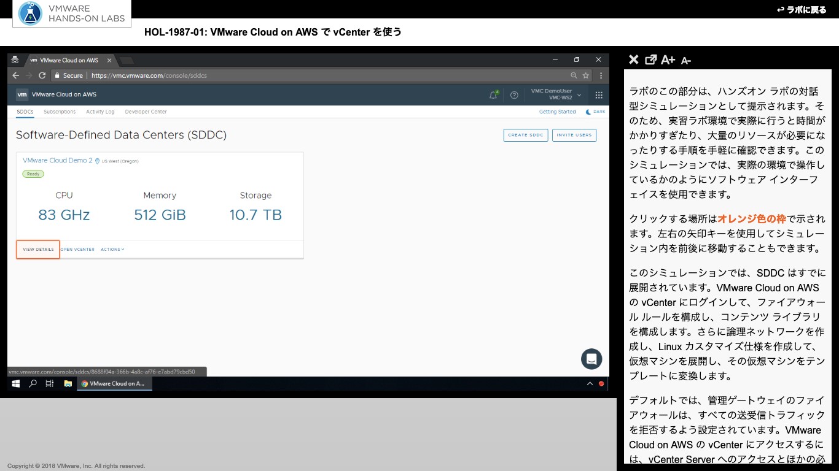Pop out the manual into new window

[651, 59]
